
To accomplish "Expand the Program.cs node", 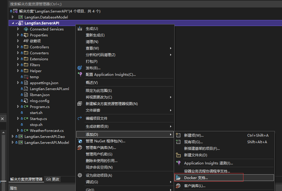I will click(x=18, y=107).
